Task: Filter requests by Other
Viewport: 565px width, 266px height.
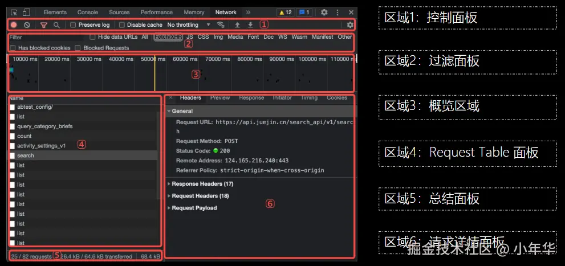Action: (x=344, y=36)
